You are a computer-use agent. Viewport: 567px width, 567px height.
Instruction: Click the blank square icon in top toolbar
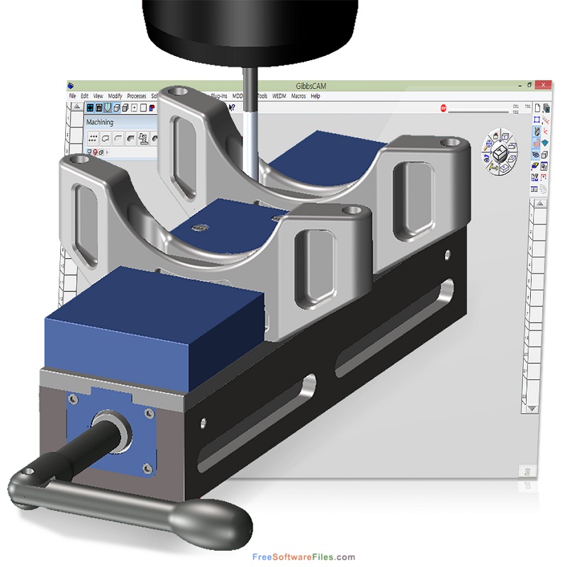143,108
